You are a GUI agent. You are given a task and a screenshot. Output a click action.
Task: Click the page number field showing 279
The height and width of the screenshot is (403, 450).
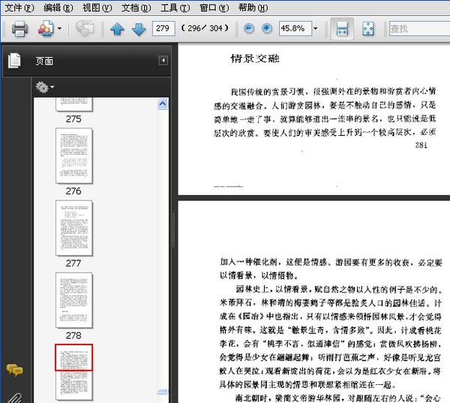(163, 29)
